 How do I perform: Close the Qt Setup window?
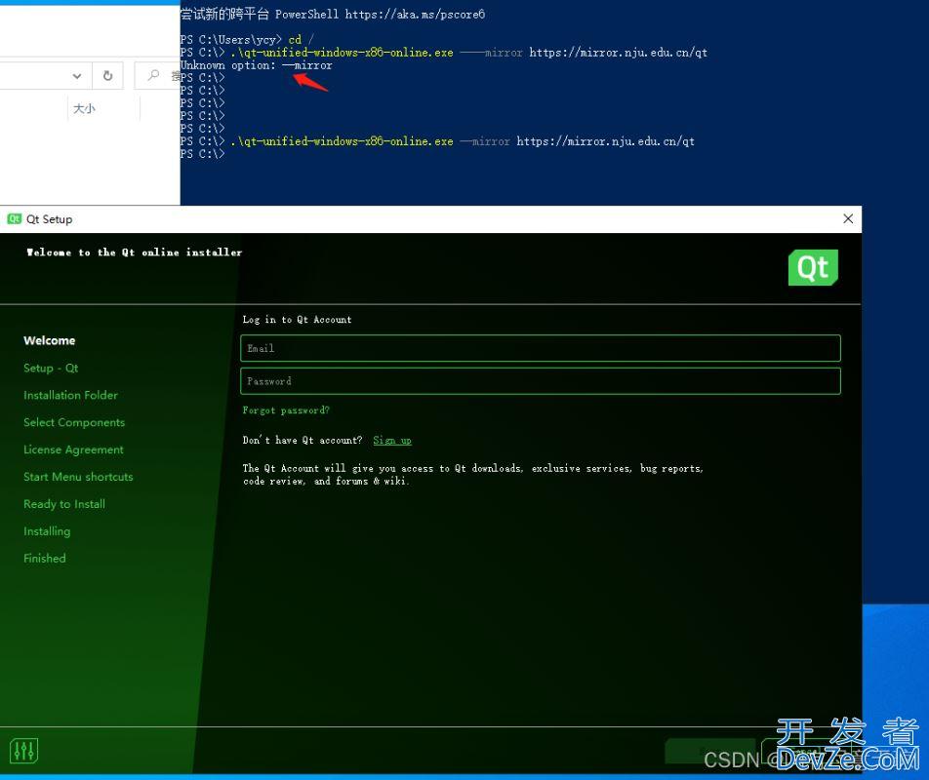coord(848,219)
